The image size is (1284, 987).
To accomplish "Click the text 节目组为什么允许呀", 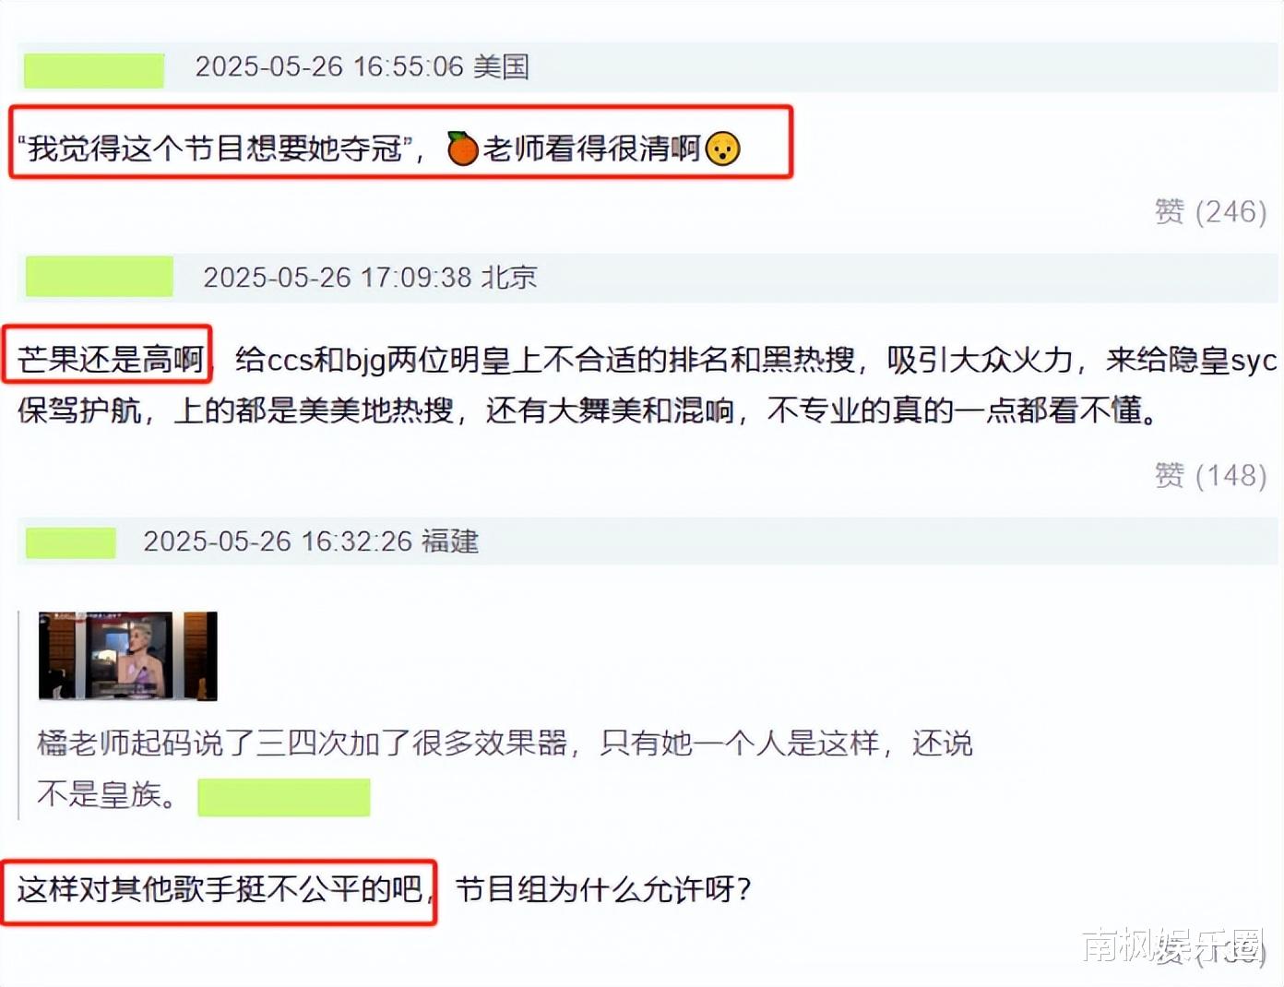I will click(x=603, y=889).
